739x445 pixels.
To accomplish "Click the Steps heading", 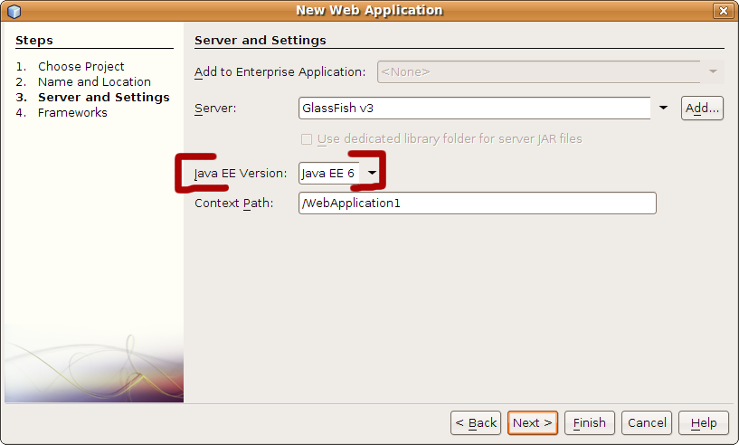I will click(x=34, y=41).
